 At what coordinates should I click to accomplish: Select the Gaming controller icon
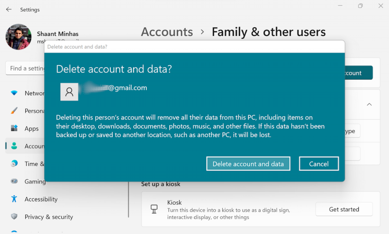pos(15,181)
